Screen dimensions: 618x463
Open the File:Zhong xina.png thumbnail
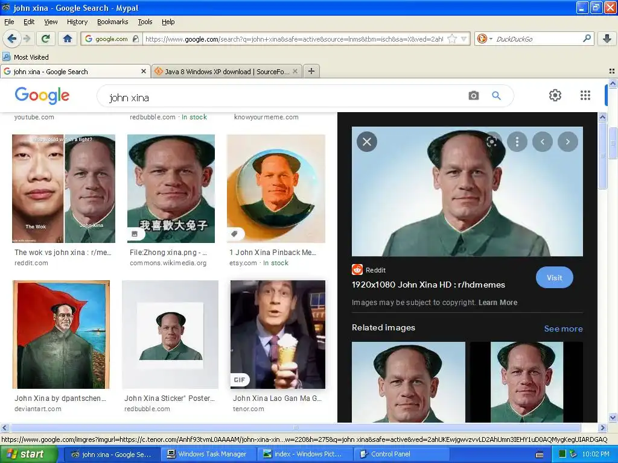(171, 189)
